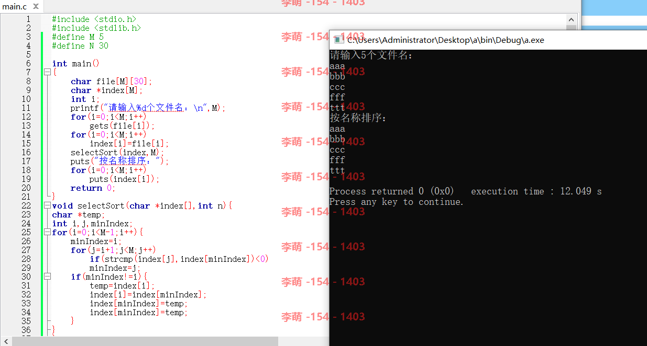This screenshot has width=647, height=346.
Task: Click the 'char *index[M];' line
Action: tap(106, 90)
